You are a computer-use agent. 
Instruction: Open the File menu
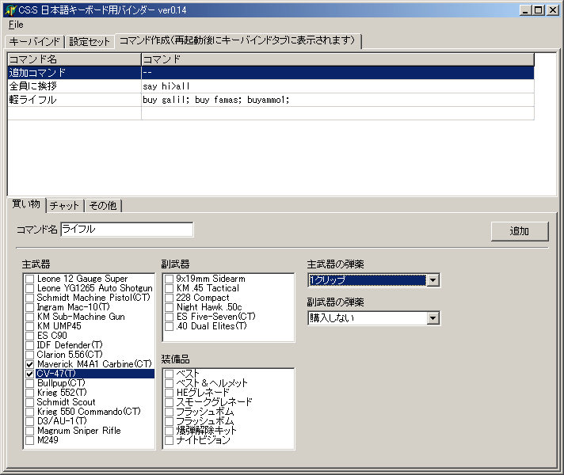16,25
